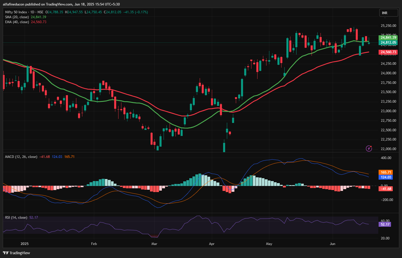Click the May label on time axis
The width and height of the screenshot is (402, 258).
click(x=269, y=244)
